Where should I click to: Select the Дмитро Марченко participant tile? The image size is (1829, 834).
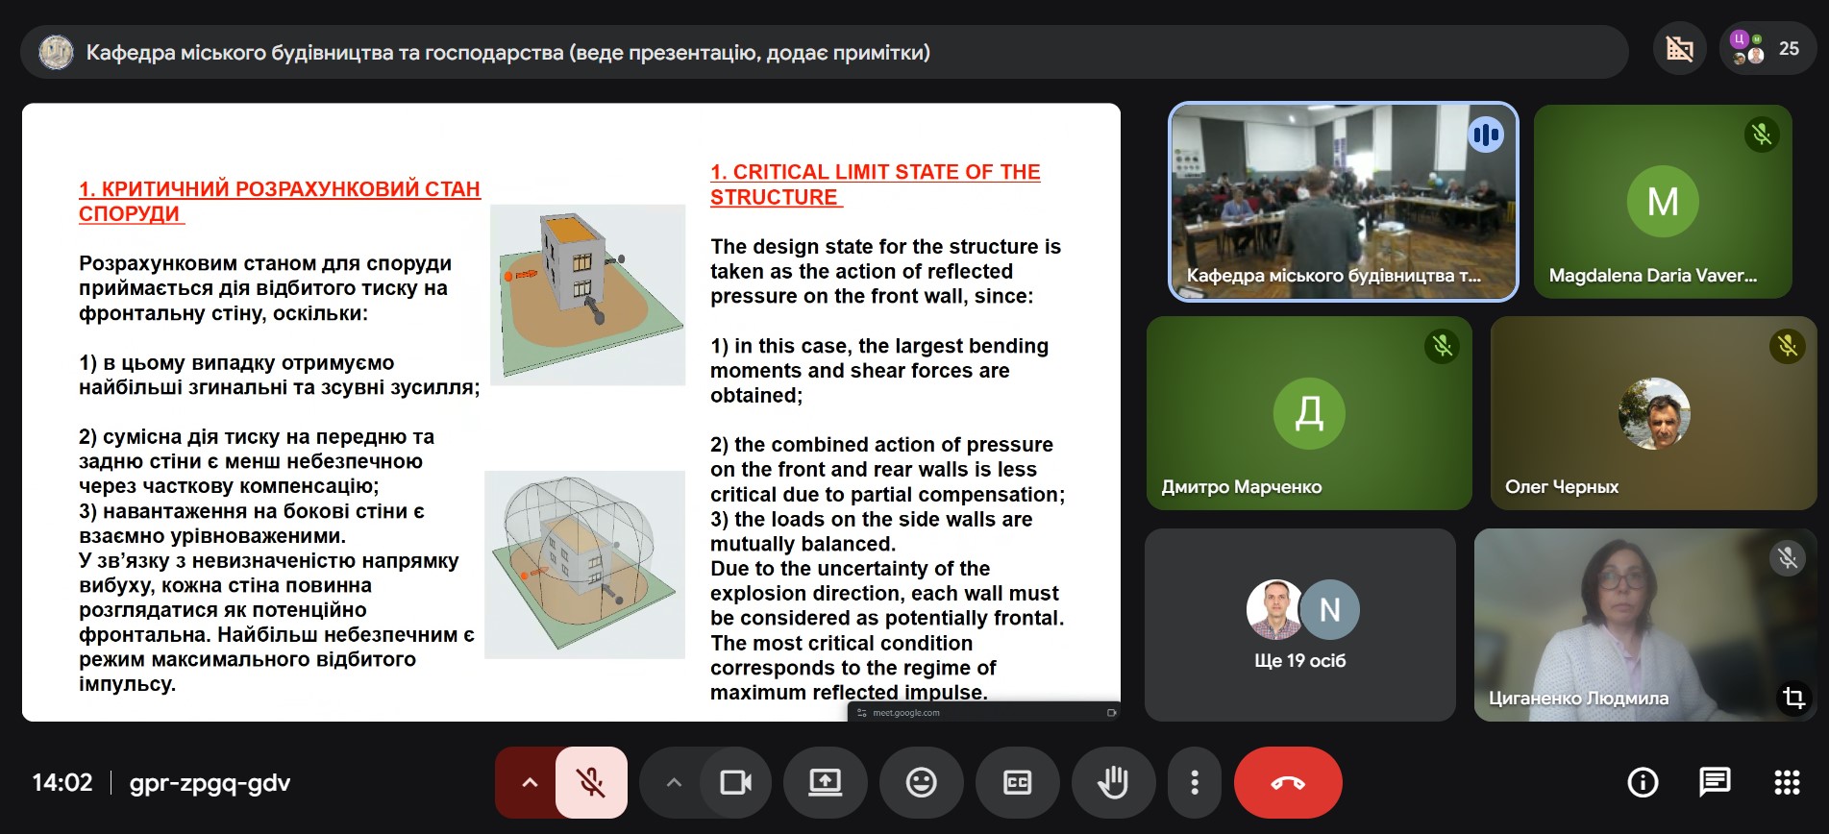(x=1308, y=413)
